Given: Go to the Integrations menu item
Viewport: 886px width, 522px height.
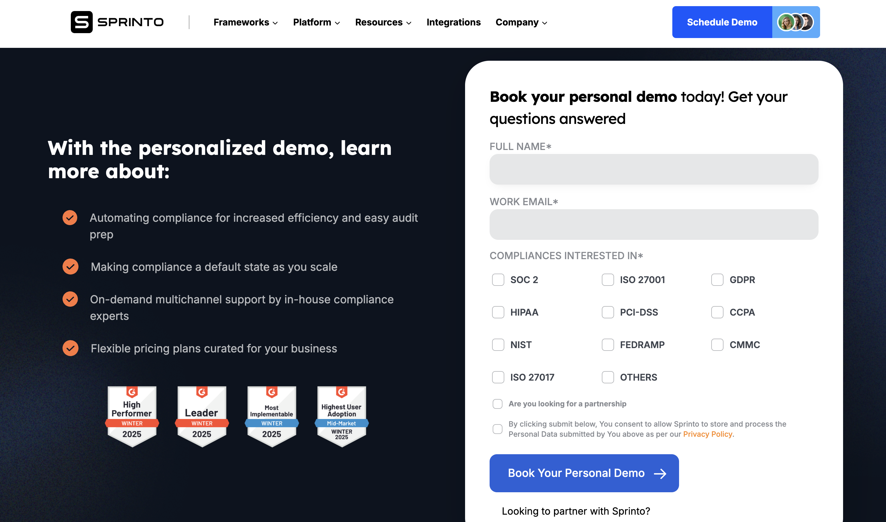Looking at the screenshot, I should coord(453,22).
